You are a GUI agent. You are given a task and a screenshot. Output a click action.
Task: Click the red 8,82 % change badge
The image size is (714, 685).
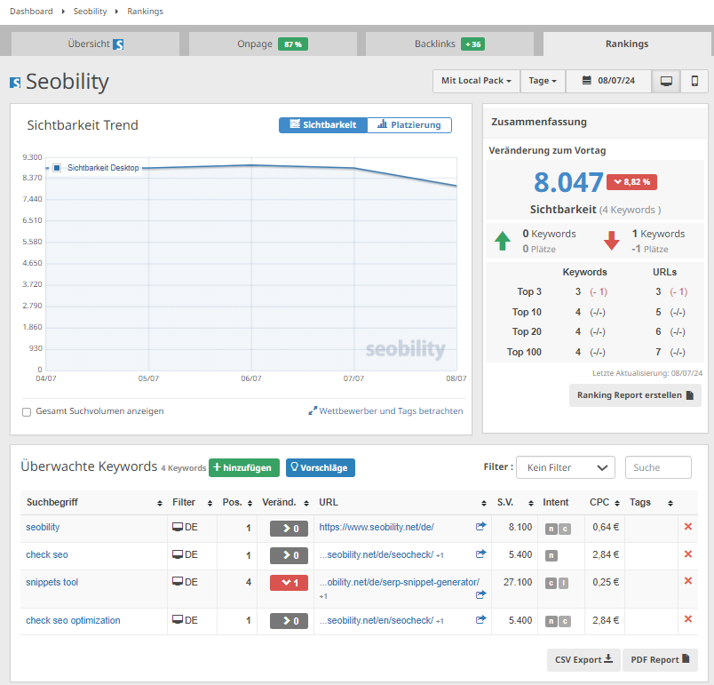pos(631,182)
